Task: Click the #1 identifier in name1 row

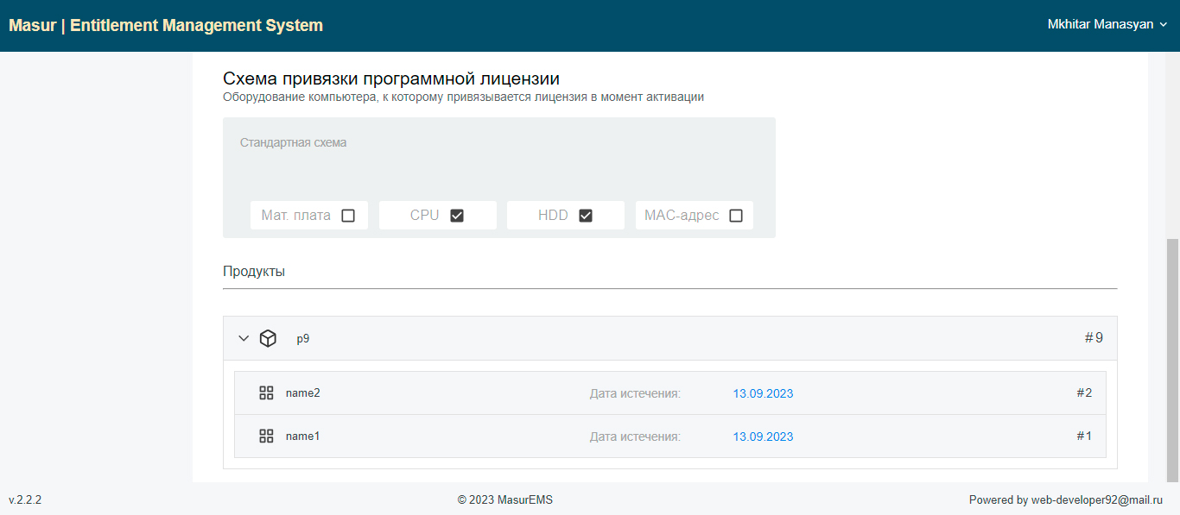Action: (1084, 436)
